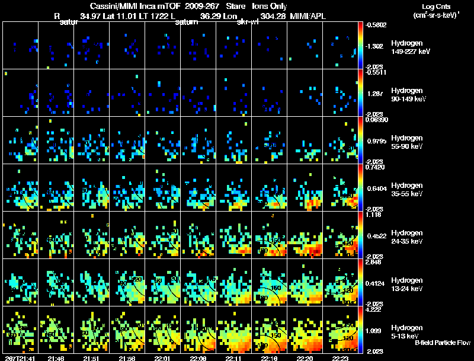Click the color bar for the 55-90 keV row

(x=360, y=140)
